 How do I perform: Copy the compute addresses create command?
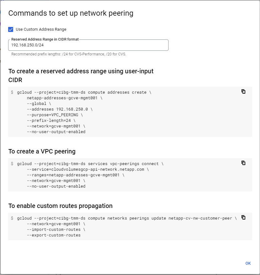tap(243, 91)
